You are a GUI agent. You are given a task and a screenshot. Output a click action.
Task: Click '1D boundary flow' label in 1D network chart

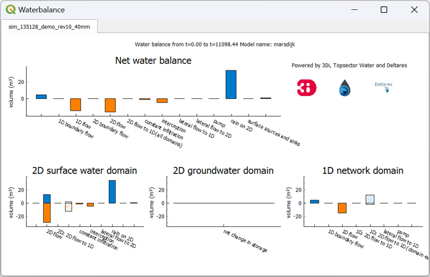coord(346,239)
